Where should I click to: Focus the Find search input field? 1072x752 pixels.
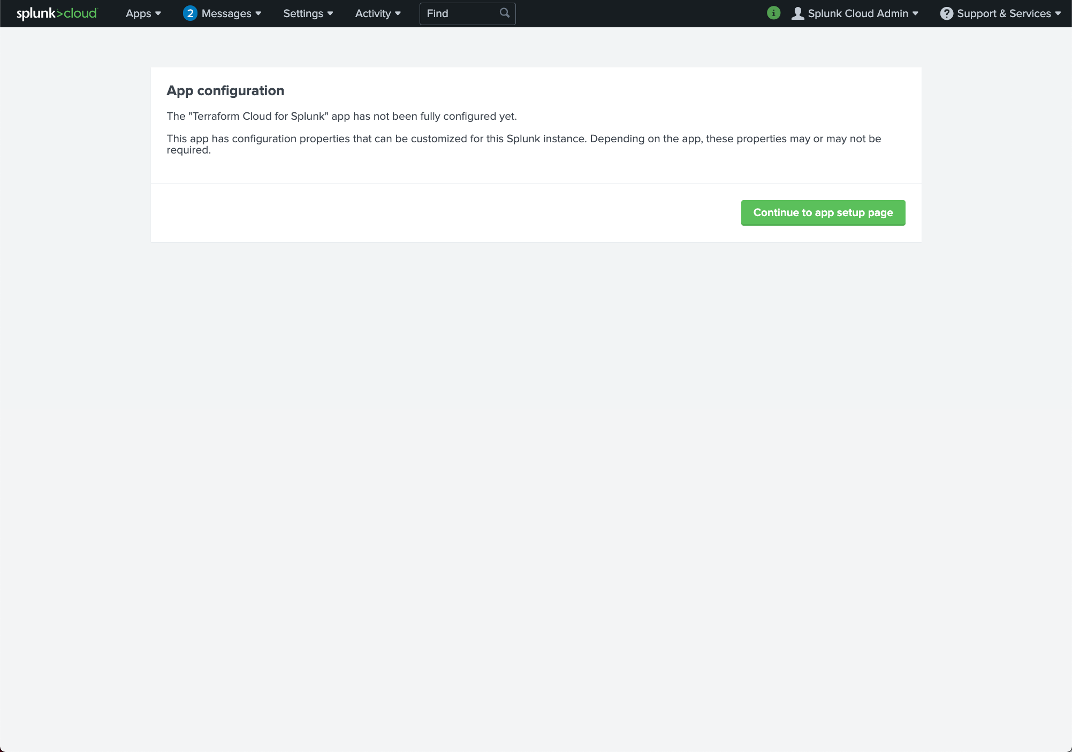[x=460, y=13]
